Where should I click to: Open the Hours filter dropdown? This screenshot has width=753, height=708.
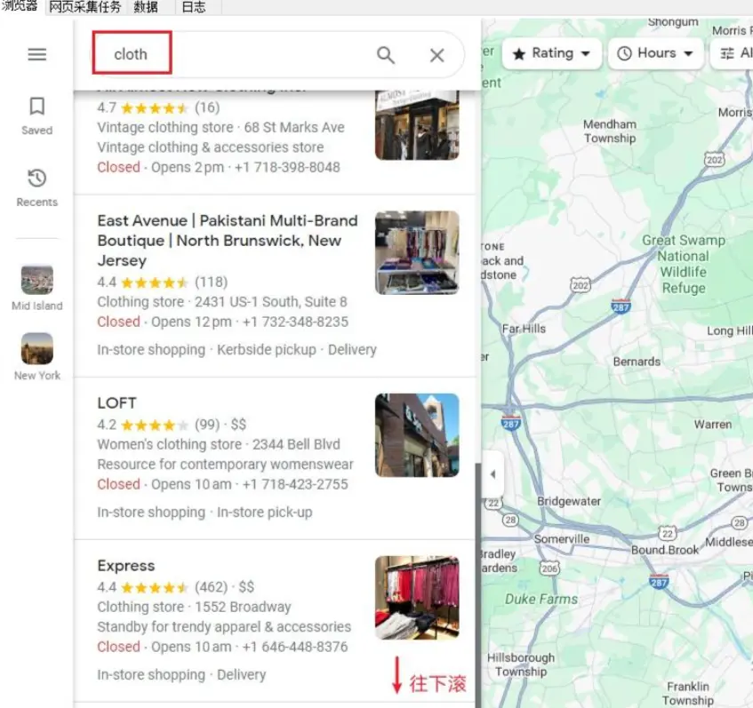point(655,53)
